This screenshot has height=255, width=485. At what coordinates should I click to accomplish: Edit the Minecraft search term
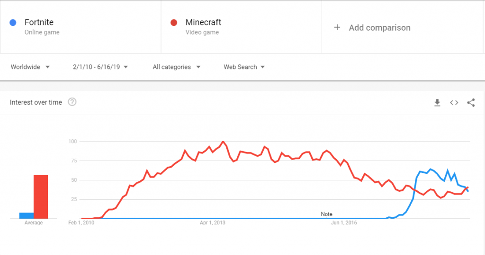[203, 22]
